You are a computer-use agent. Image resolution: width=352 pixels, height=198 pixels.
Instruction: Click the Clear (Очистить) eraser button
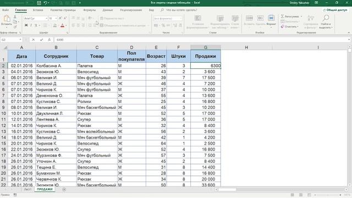(289, 26)
